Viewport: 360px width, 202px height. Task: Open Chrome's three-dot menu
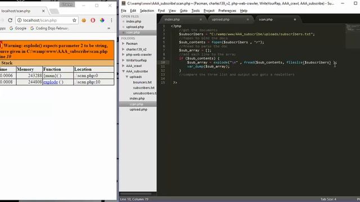click(x=111, y=20)
